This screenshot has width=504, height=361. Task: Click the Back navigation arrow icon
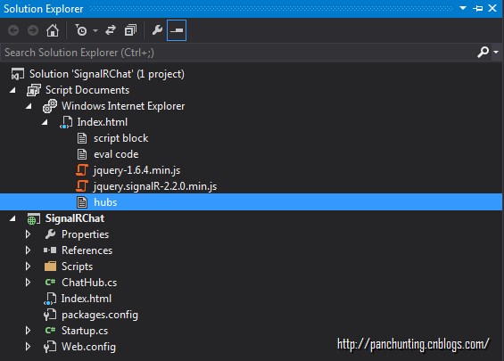(13, 30)
